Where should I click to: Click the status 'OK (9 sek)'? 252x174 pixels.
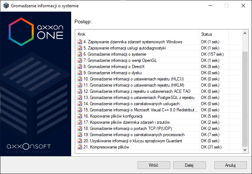(210, 66)
